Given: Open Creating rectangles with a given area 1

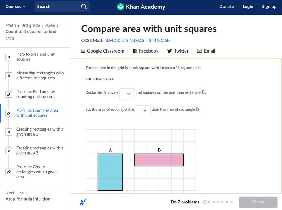Looking at the screenshot, I should [x=39, y=132].
